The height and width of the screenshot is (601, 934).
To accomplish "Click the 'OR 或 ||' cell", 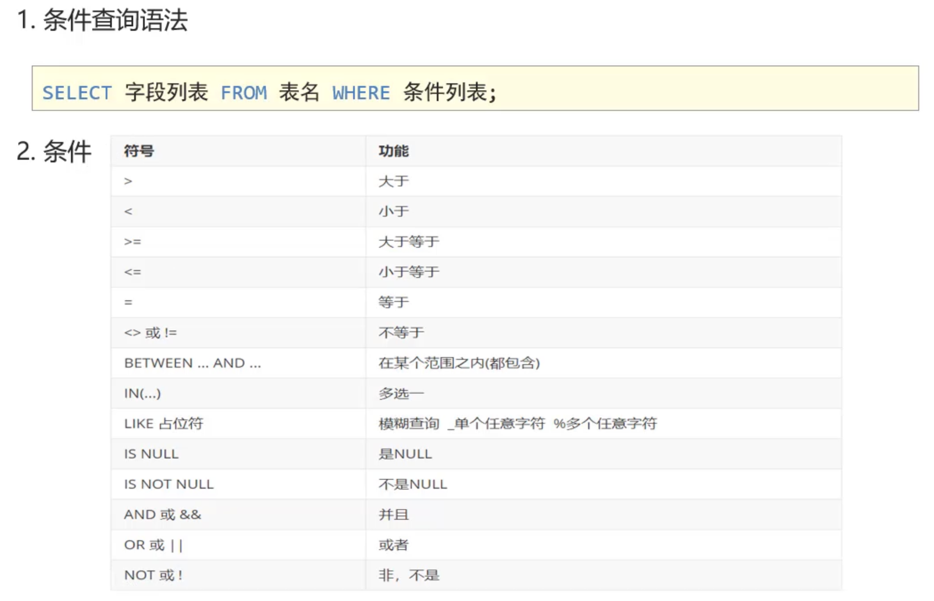I will (238, 545).
